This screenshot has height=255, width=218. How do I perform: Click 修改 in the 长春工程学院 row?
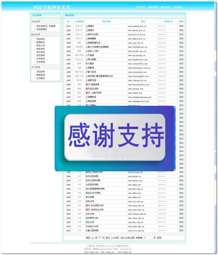[181, 231]
